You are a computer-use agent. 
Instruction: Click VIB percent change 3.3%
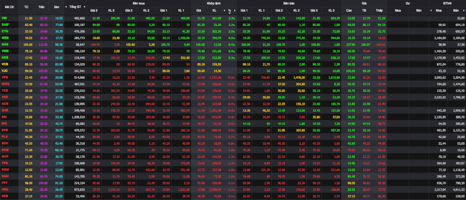point(232,18)
